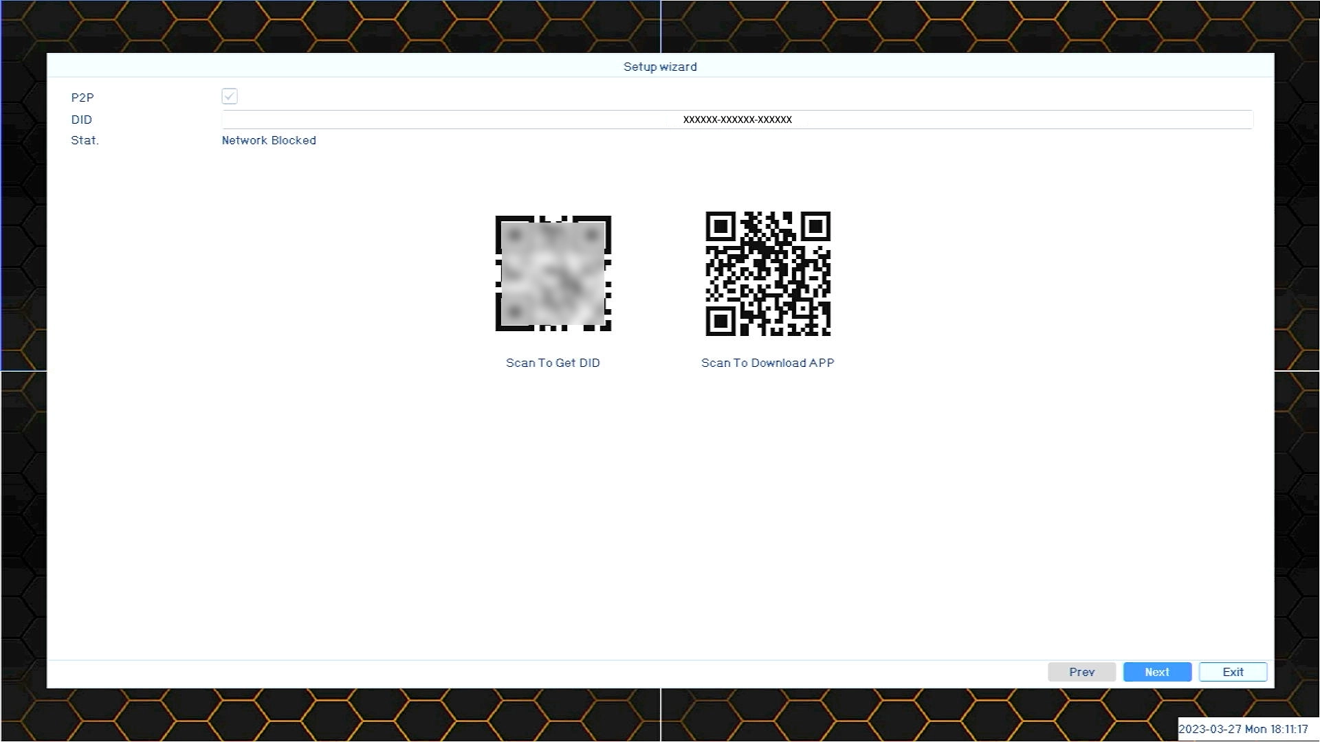1320x742 pixels.
Task: Exit the setup wizard
Action: pyautogui.click(x=1233, y=672)
